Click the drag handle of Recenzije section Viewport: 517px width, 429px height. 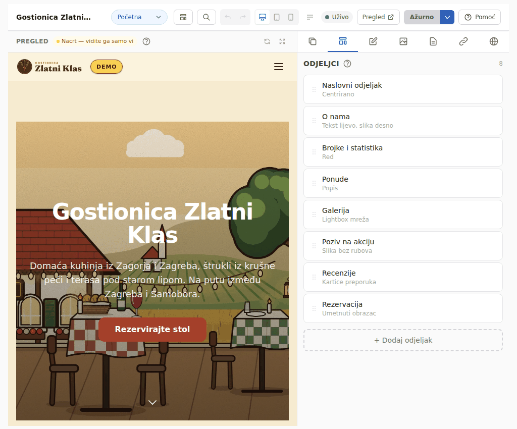point(314,277)
